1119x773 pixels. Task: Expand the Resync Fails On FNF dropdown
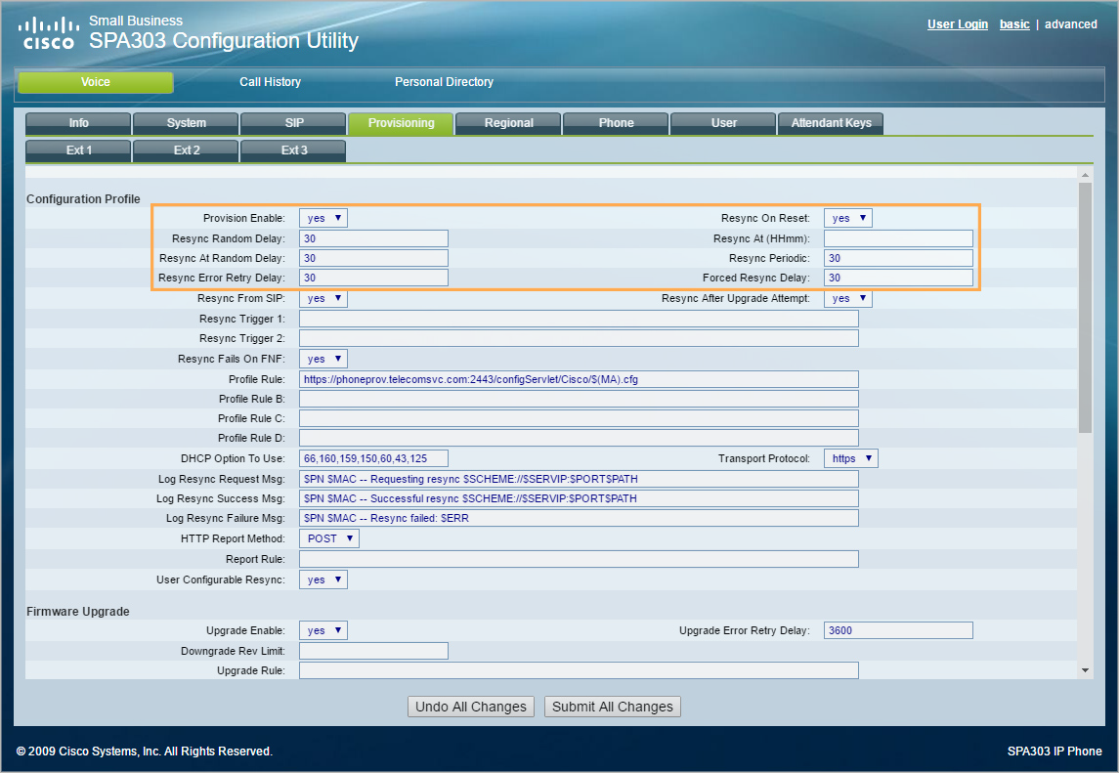tap(323, 359)
